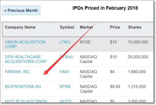Click the Company Name column header
Image resolution: width=156 pixels, height=105 pixels.
coord(20,27)
